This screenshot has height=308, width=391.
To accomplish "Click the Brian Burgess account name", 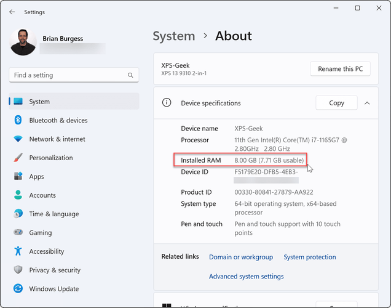I will click(63, 38).
